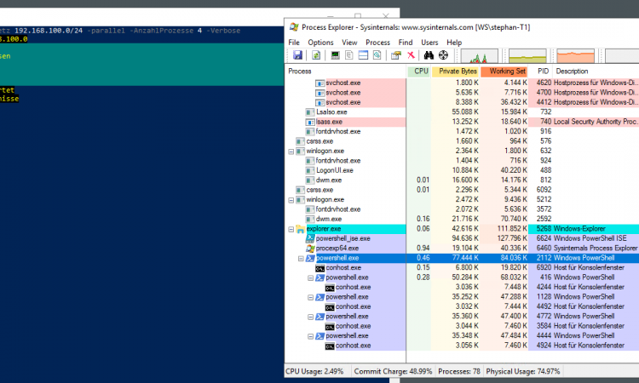Click 'Windows-Explorer' description cell
The image size is (639, 383).
click(x=579, y=229)
